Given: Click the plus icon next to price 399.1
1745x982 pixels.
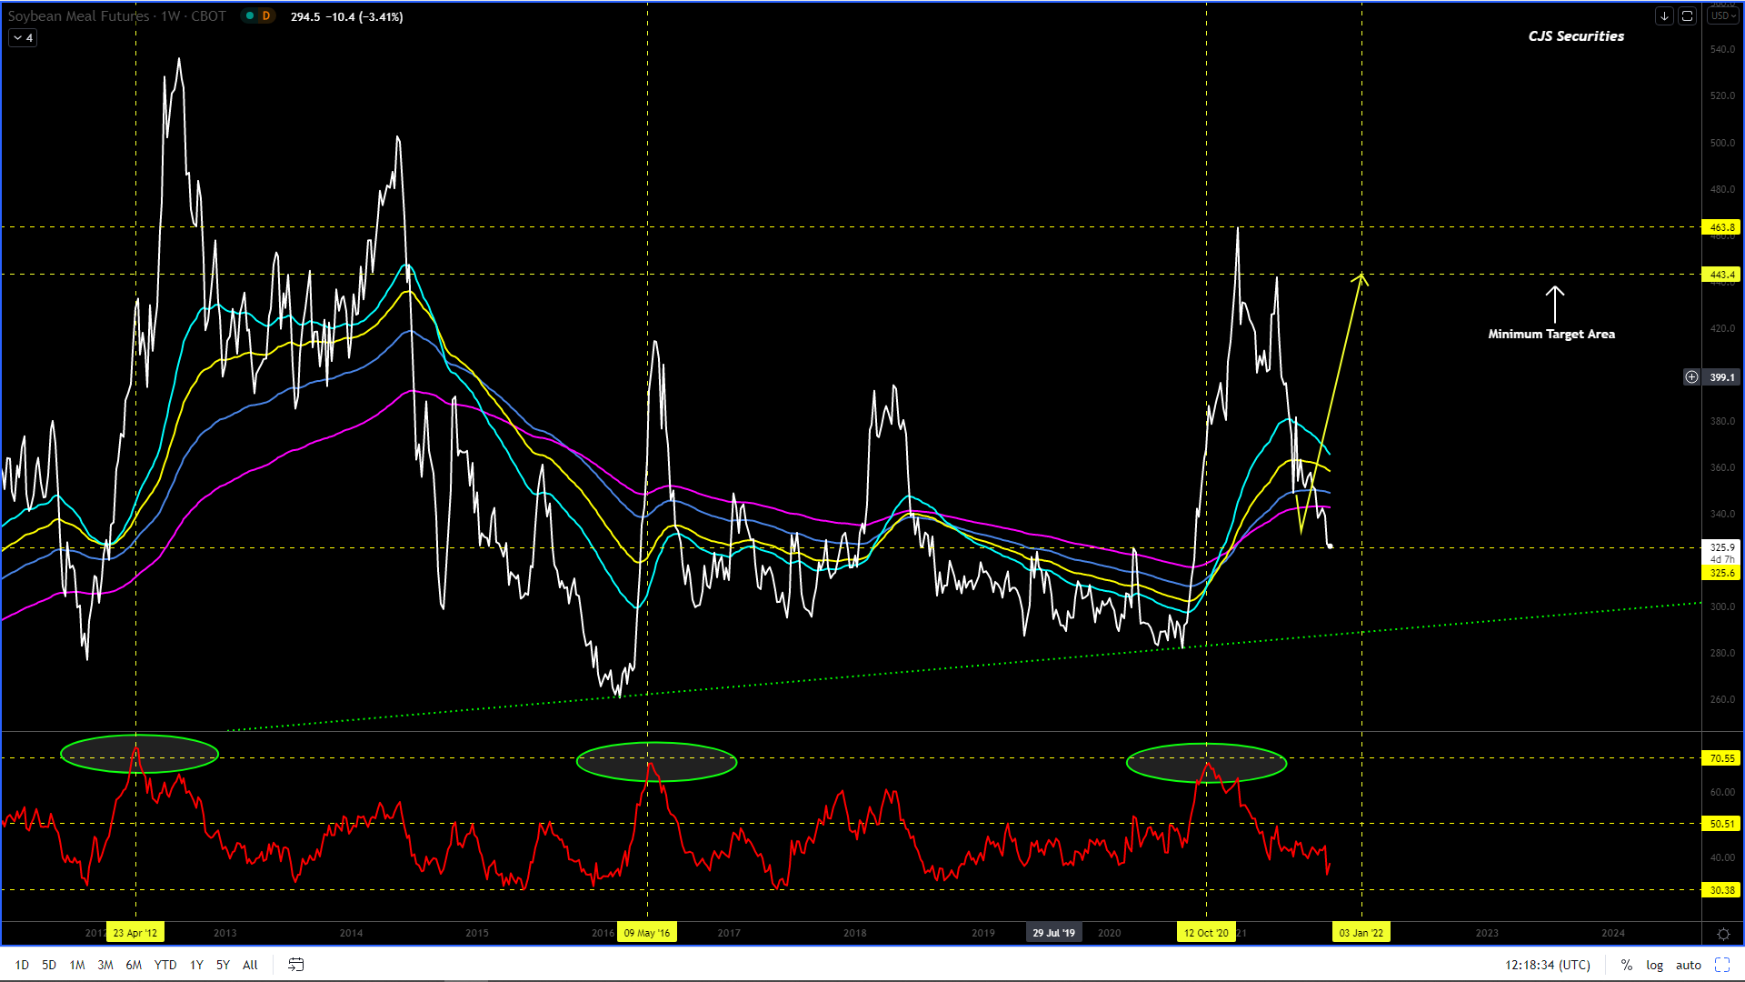Looking at the screenshot, I should (x=1691, y=376).
